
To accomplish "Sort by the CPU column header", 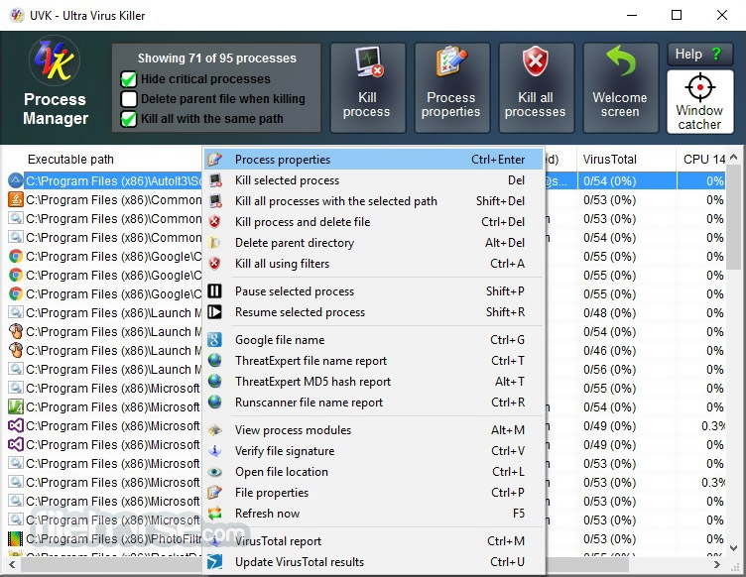I will coord(701,160).
